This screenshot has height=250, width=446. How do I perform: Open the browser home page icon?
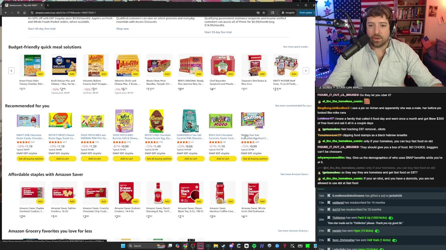click(24, 12)
